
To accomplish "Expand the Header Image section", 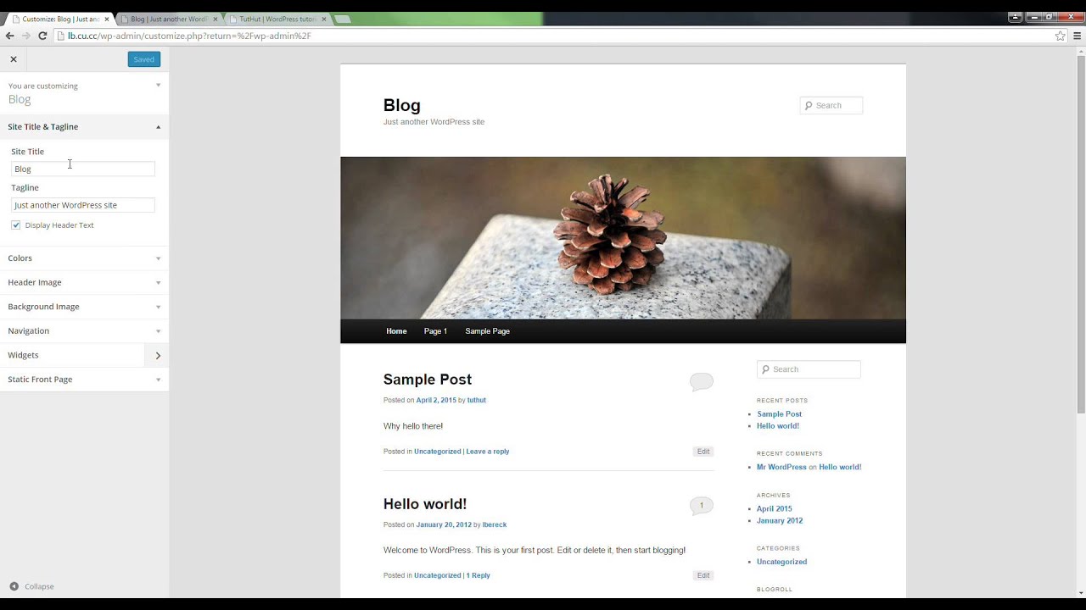I will 84,282.
